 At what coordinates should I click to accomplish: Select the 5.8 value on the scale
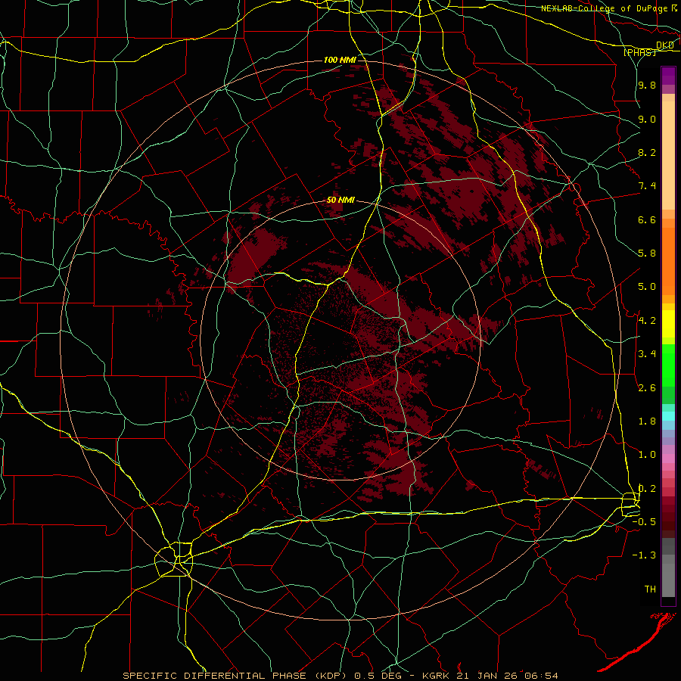tap(647, 253)
